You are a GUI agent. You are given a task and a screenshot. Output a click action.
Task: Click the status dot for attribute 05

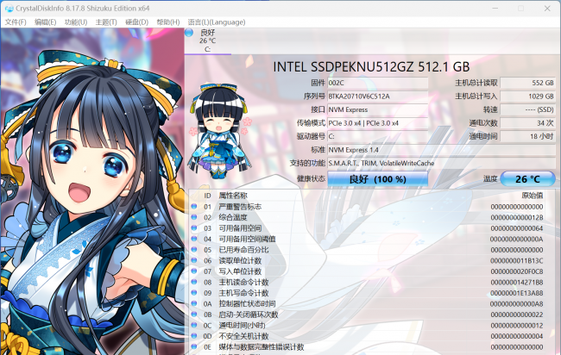[194, 249]
